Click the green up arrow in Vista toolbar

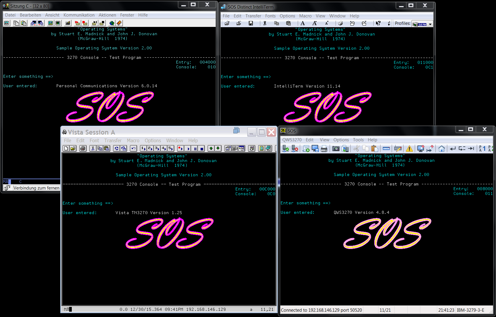[211, 148]
